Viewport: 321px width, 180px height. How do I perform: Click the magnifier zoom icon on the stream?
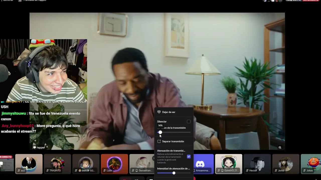click(280, 147)
